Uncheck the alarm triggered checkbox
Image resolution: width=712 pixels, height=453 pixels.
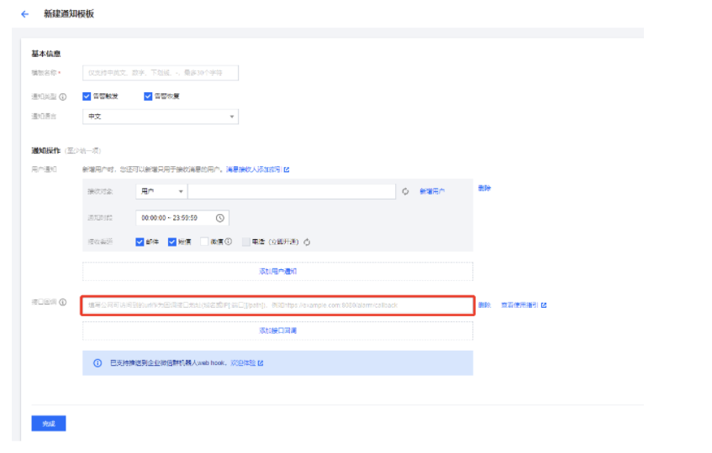tap(87, 96)
